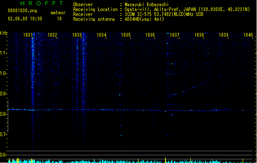Click the Receiving antenna label
257x163 pixels.
coord(94,19)
